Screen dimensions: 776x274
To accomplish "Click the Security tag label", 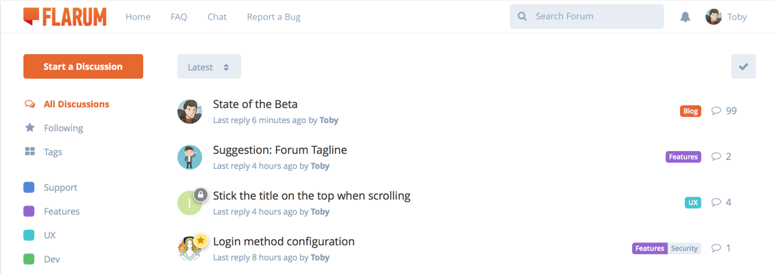I will point(684,248).
